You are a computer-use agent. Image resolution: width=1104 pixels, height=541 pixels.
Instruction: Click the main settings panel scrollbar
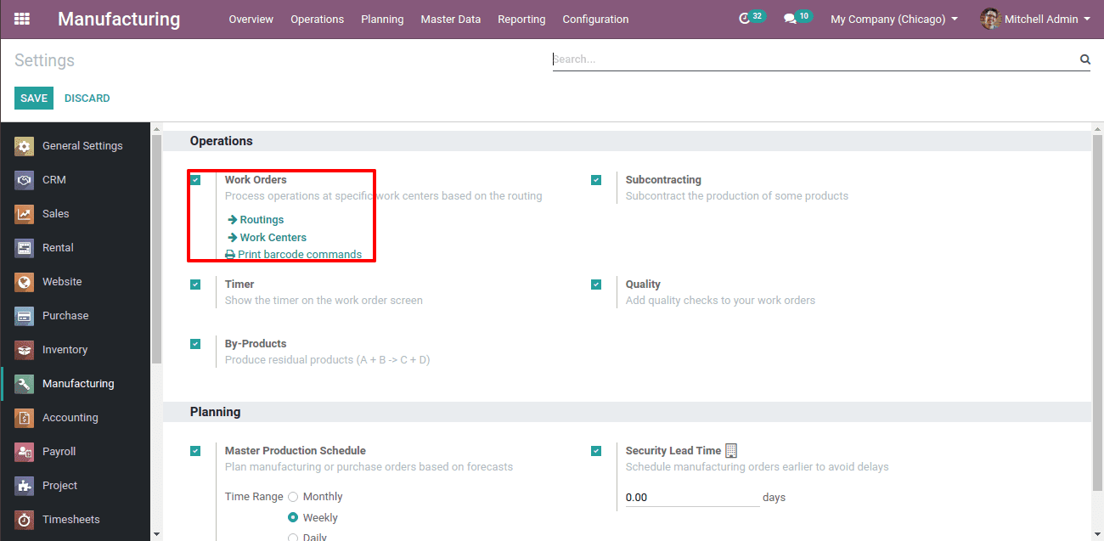pos(1097,313)
